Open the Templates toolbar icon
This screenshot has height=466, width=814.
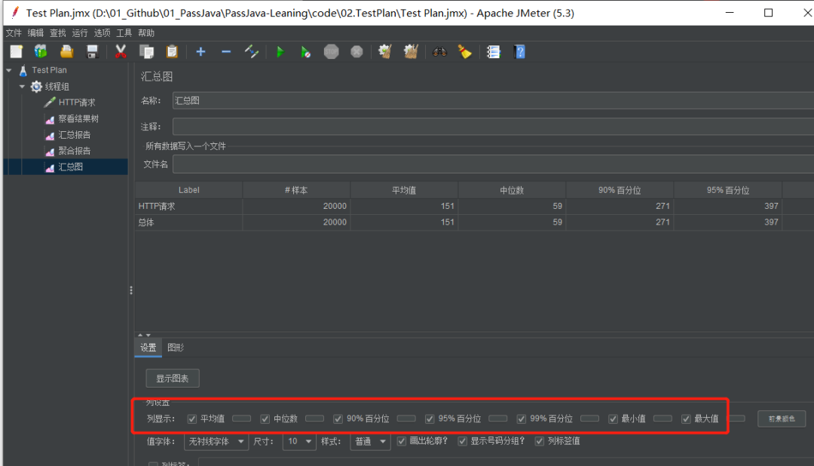[x=41, y=52]
